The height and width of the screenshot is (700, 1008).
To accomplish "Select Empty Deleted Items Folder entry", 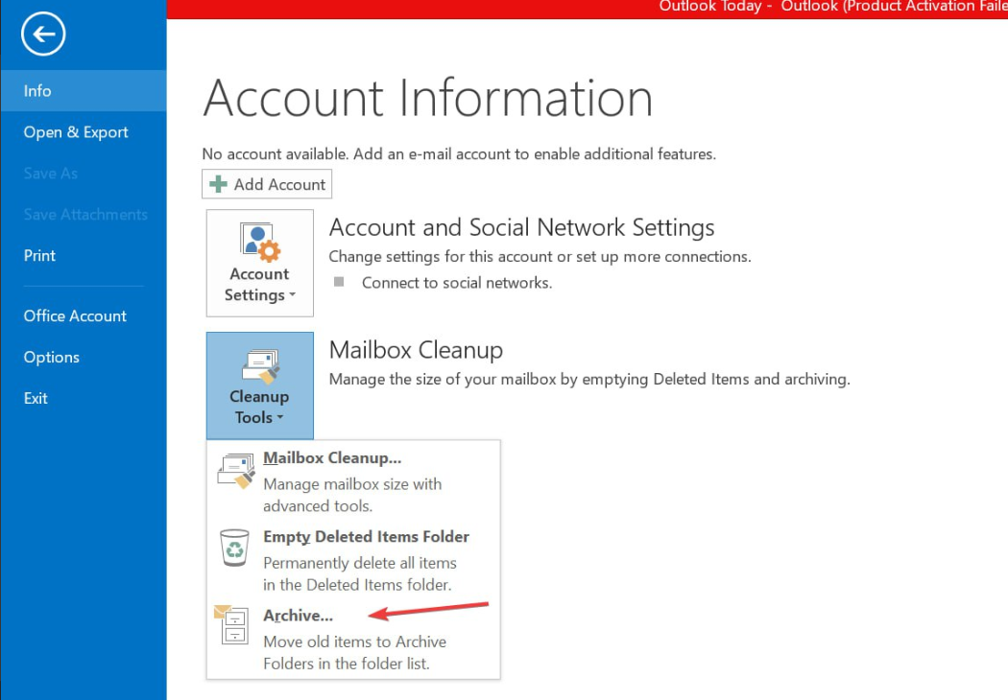I will pos(353,559).
